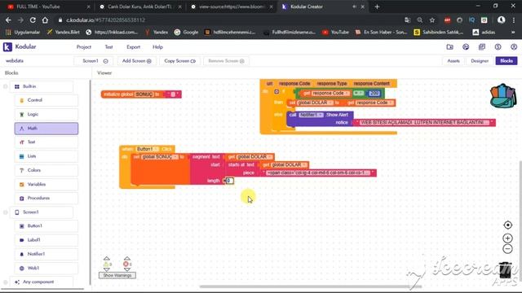Open the global SONUÇ dropdown in set block
Screen dimensions: 522x293
(x=175, y=157)
